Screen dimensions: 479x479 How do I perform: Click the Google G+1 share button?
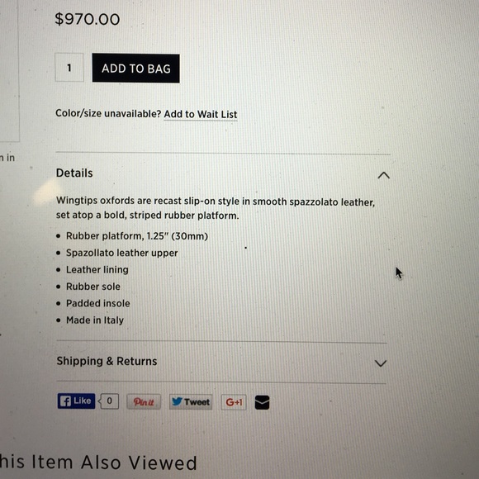pos(234,402)
